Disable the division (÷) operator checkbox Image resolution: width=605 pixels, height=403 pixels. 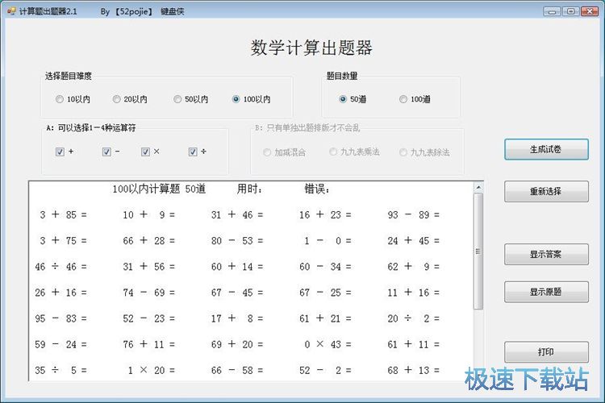click(x=194, y=152)
